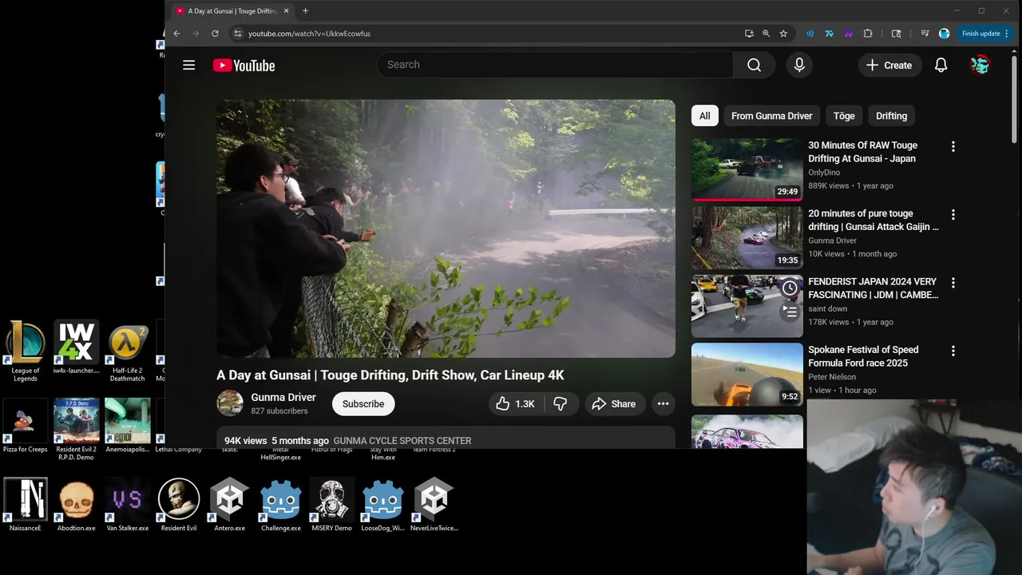Open the Create menu
Viewport: 1022px width, 575px height.
889,65
